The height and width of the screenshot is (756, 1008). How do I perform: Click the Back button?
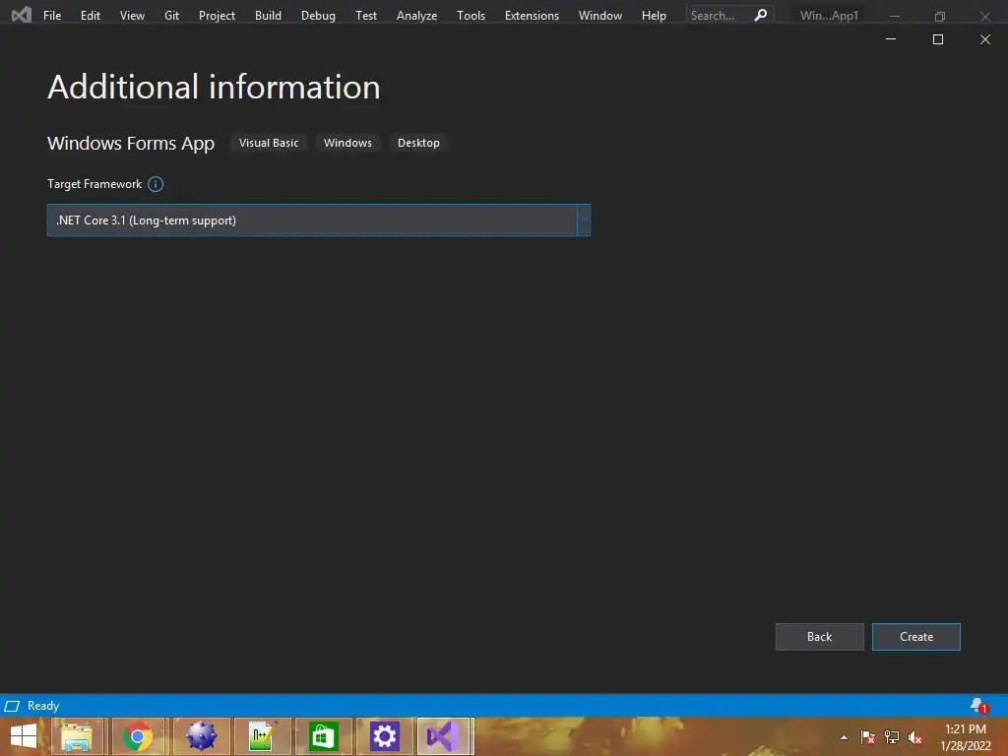(x=820, y=637)
